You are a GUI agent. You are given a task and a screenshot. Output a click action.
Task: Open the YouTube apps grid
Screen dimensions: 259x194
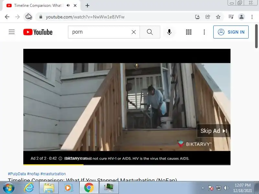click(189, 32)
